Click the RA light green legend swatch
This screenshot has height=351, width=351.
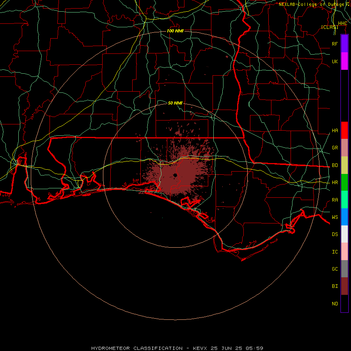(344, 200)
